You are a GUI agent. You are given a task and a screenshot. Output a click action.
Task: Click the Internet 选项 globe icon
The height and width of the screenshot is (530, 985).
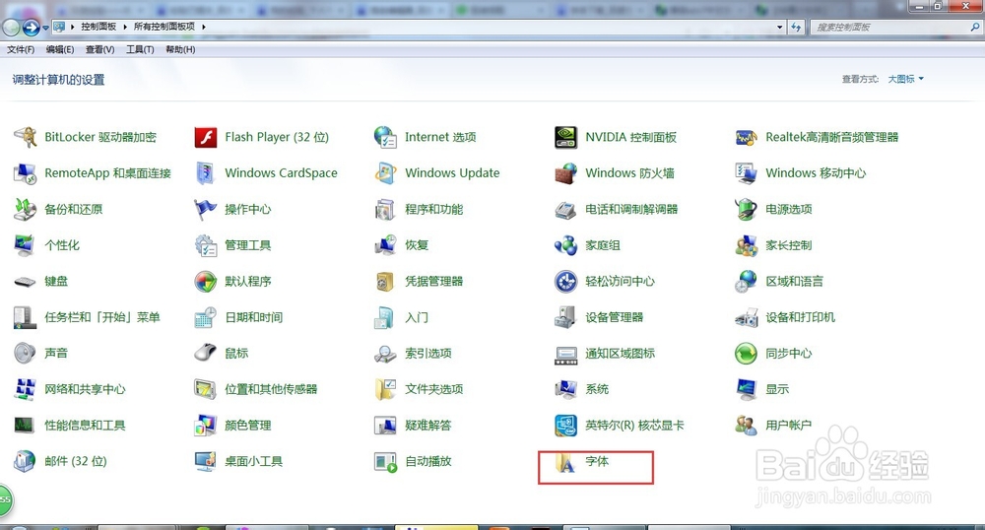point(385,137)
